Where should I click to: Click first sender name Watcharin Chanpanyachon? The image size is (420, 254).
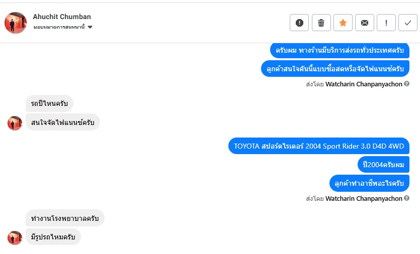point(364,84)
